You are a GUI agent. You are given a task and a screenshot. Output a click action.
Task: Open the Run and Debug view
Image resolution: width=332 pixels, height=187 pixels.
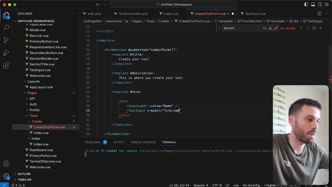click(6, 53)
